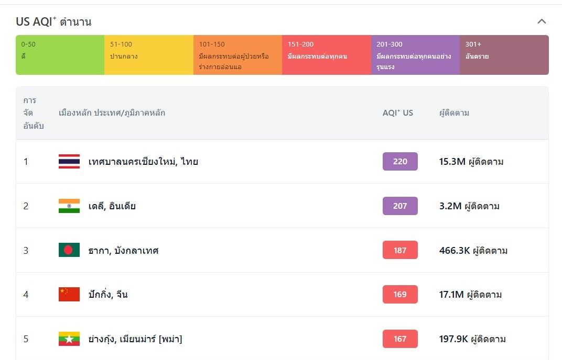Select the yellow 51-100 legend swatch
This screenshot has width=562, height=360.
click(149, 55)
